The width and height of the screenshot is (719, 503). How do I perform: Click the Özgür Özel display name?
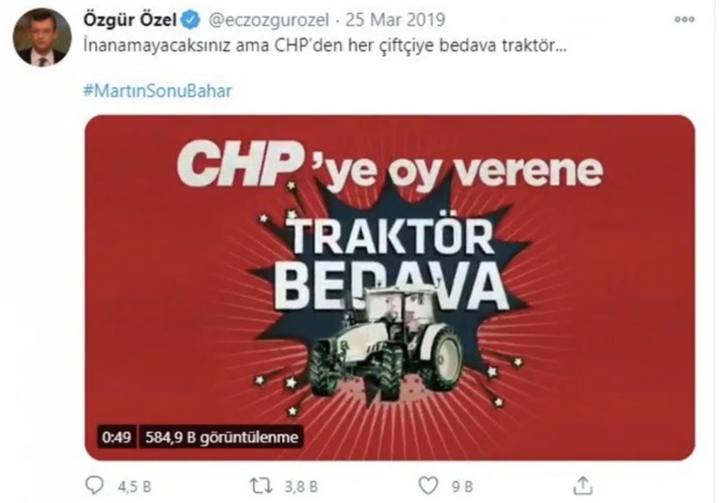129,20
